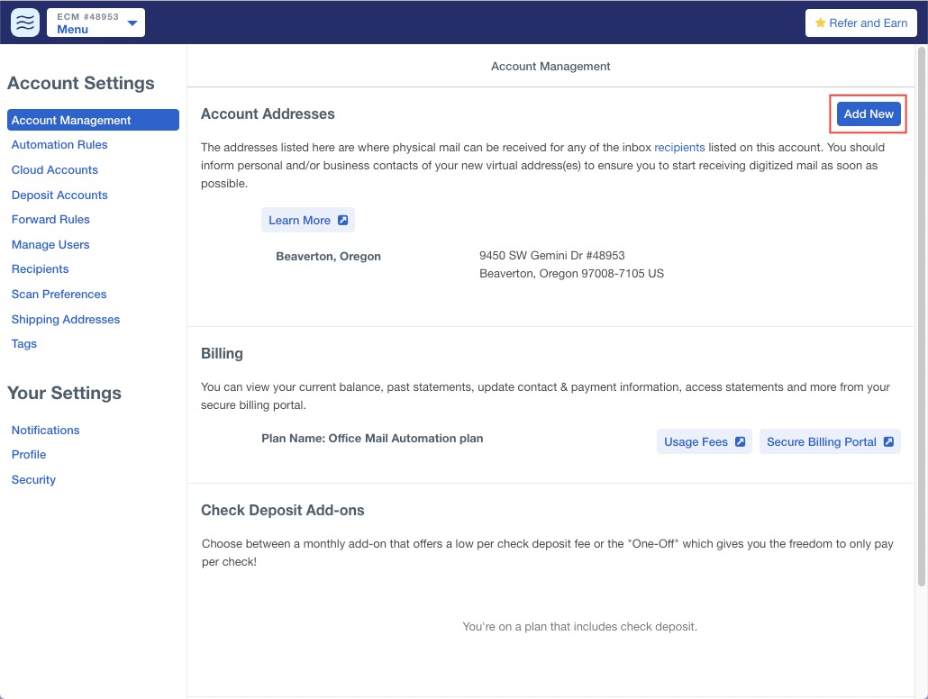Click the Your Settings sidebar heading

64,393
